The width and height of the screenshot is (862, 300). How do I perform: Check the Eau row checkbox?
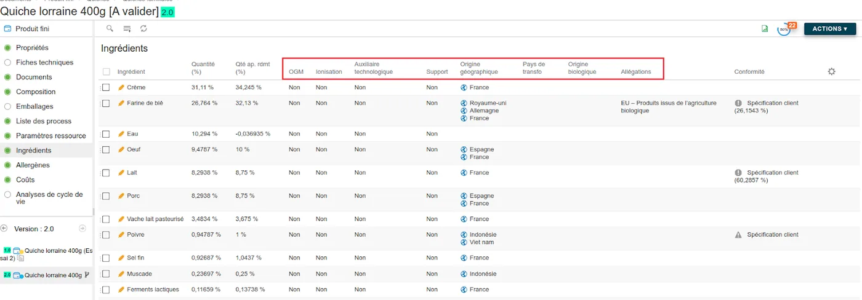click(106, 133)
